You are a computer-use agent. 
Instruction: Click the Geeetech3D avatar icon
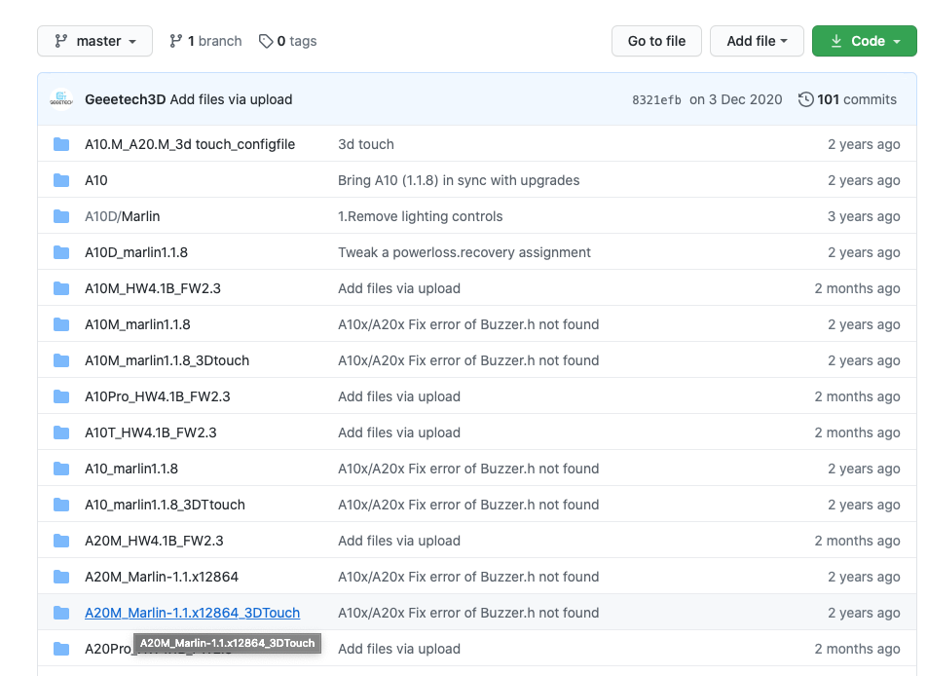pos(61,99)
